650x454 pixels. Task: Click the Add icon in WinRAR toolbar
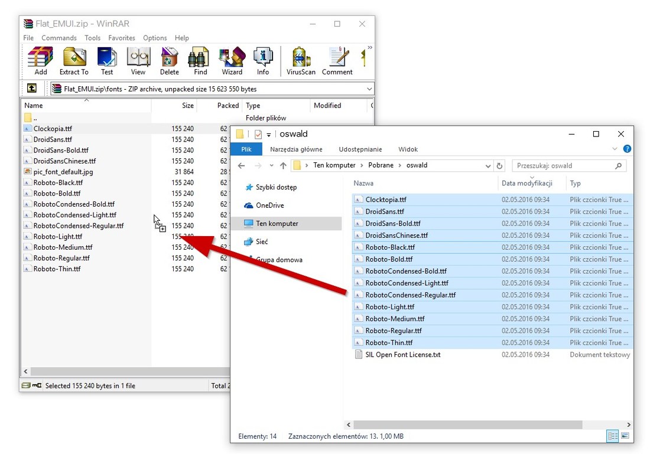[x=40, y=61]
